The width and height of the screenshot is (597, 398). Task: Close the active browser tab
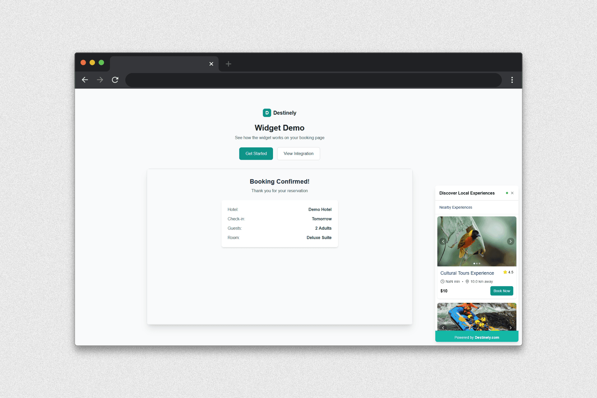click(211, 64)
